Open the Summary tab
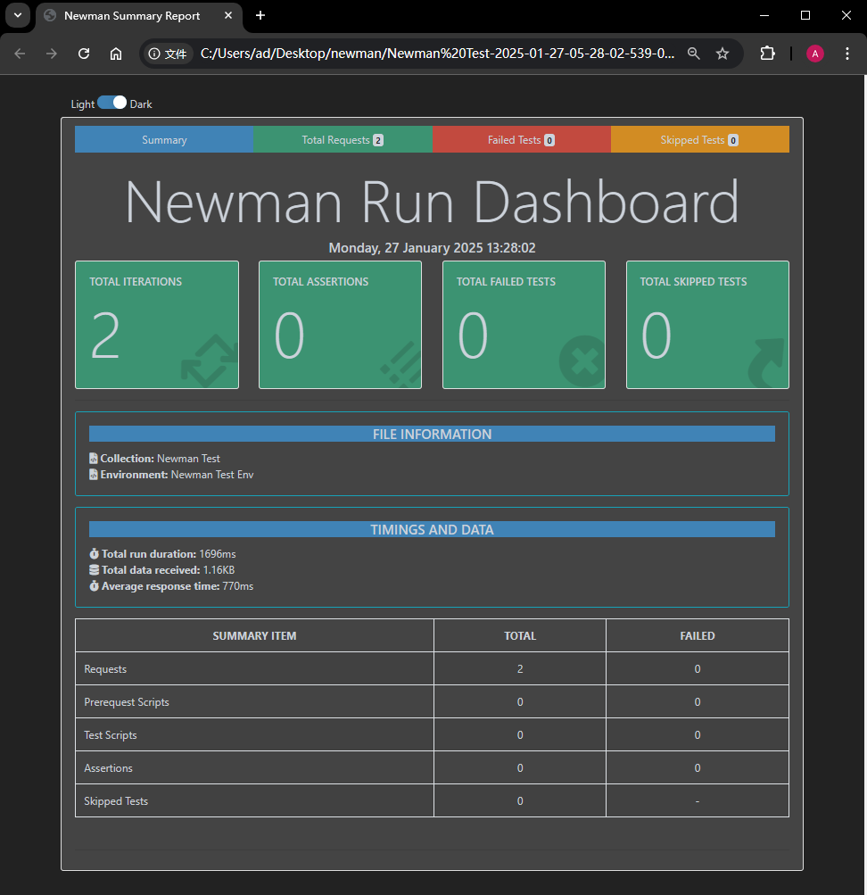 164,140
